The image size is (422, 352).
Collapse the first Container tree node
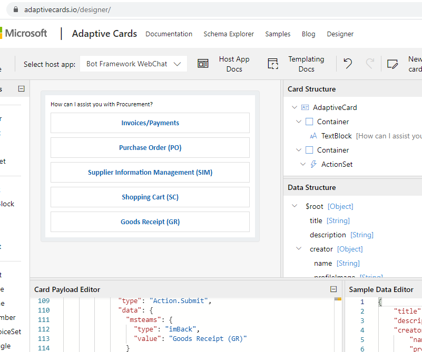[299, 122]
